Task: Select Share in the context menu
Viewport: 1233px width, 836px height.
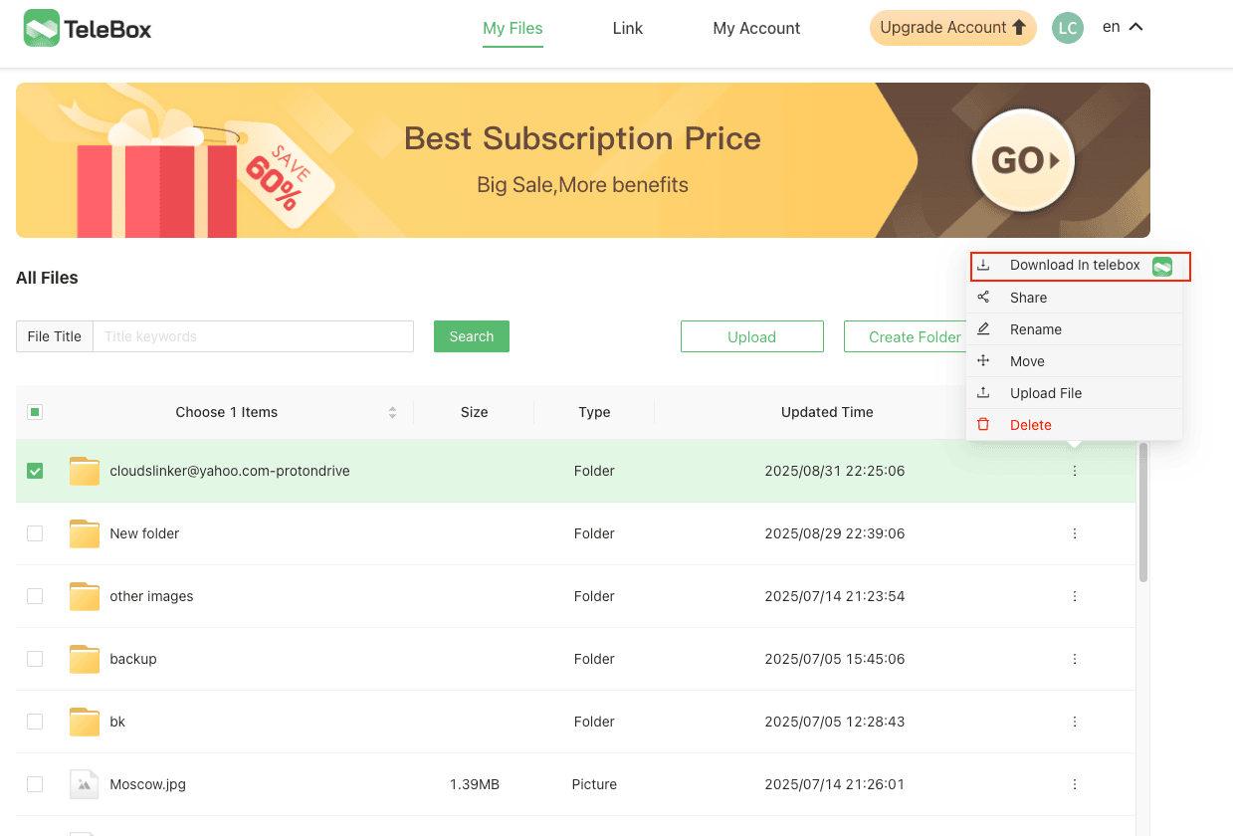Action: point(1075,298)
